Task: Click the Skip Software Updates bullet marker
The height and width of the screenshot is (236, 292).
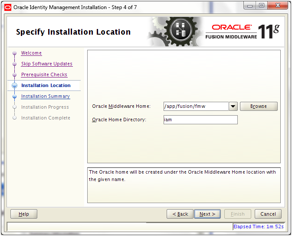Action: pos(14,64)
